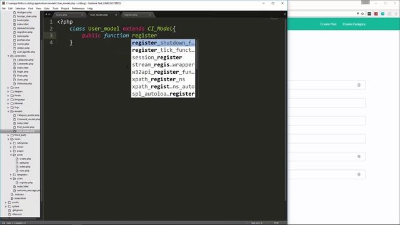The width and height of the screenshot is (400, 225).
Task: Open edit.php under posts folder
Action: pyautogui.click(x=24, y=162)
